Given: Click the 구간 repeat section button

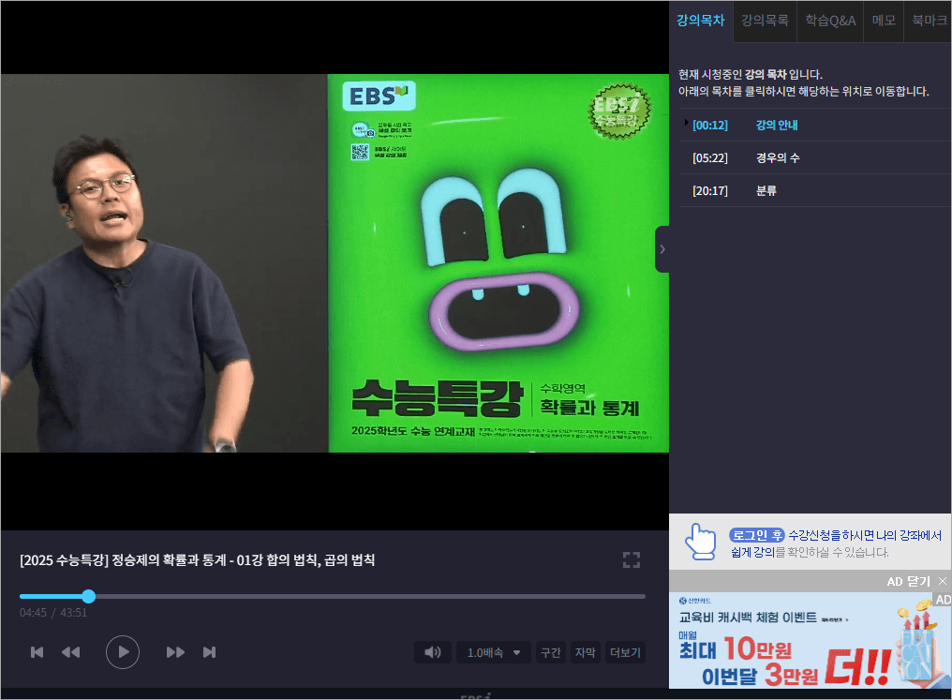Looking at the screenshot, I should pos(551,652).
